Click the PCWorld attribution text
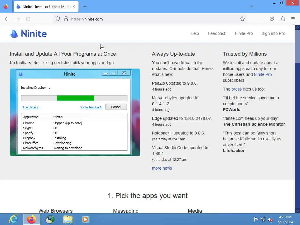Screen dimensions: 300x225 point(231,110)
